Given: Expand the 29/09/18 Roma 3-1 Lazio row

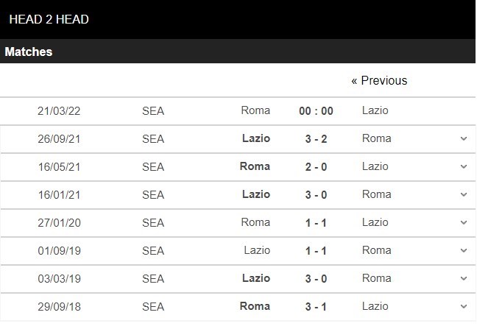Looking at the screenshot, I should pos(463,306).
